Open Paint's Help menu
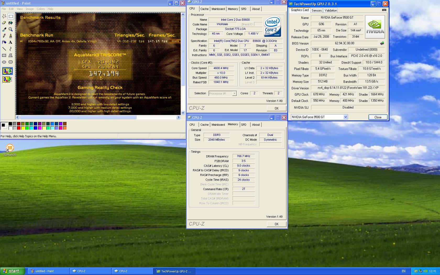 point(50,9)
